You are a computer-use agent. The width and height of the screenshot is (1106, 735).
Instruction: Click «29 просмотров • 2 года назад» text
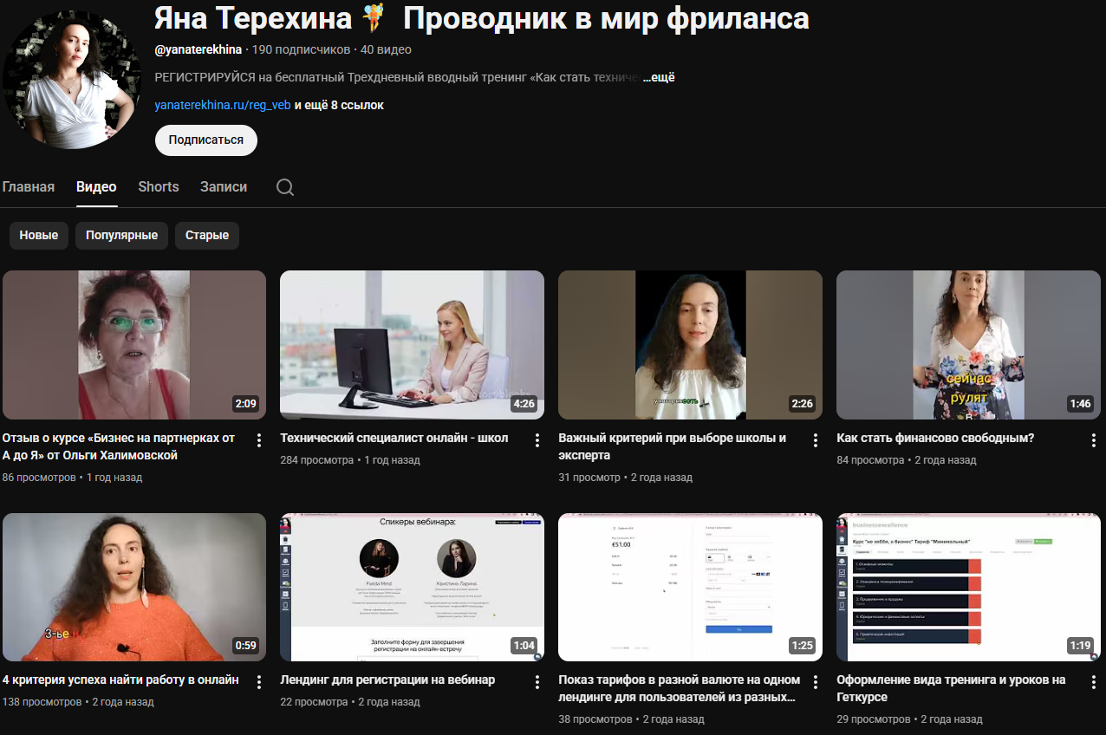click(x=910, y=719)
